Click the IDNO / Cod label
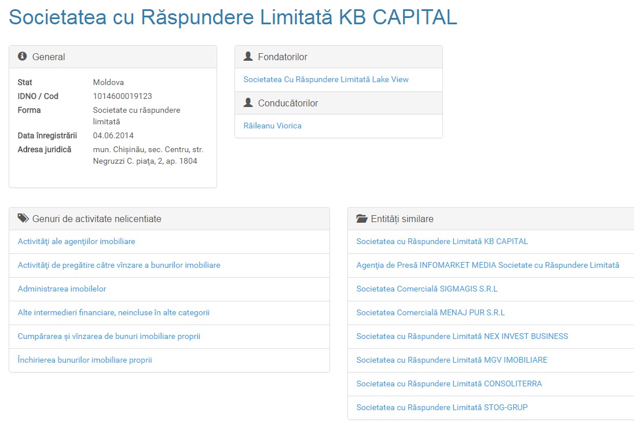Viewport: 634px width, 424px height. tap(38, 96)
